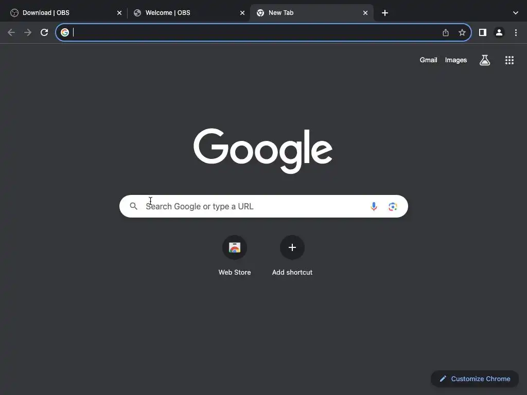Open a new tab with plus button
527x395 pixels.
click(x=385, y=13)
